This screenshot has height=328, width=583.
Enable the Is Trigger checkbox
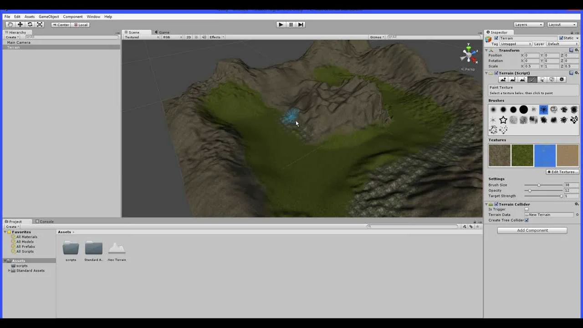click(527, 210)
